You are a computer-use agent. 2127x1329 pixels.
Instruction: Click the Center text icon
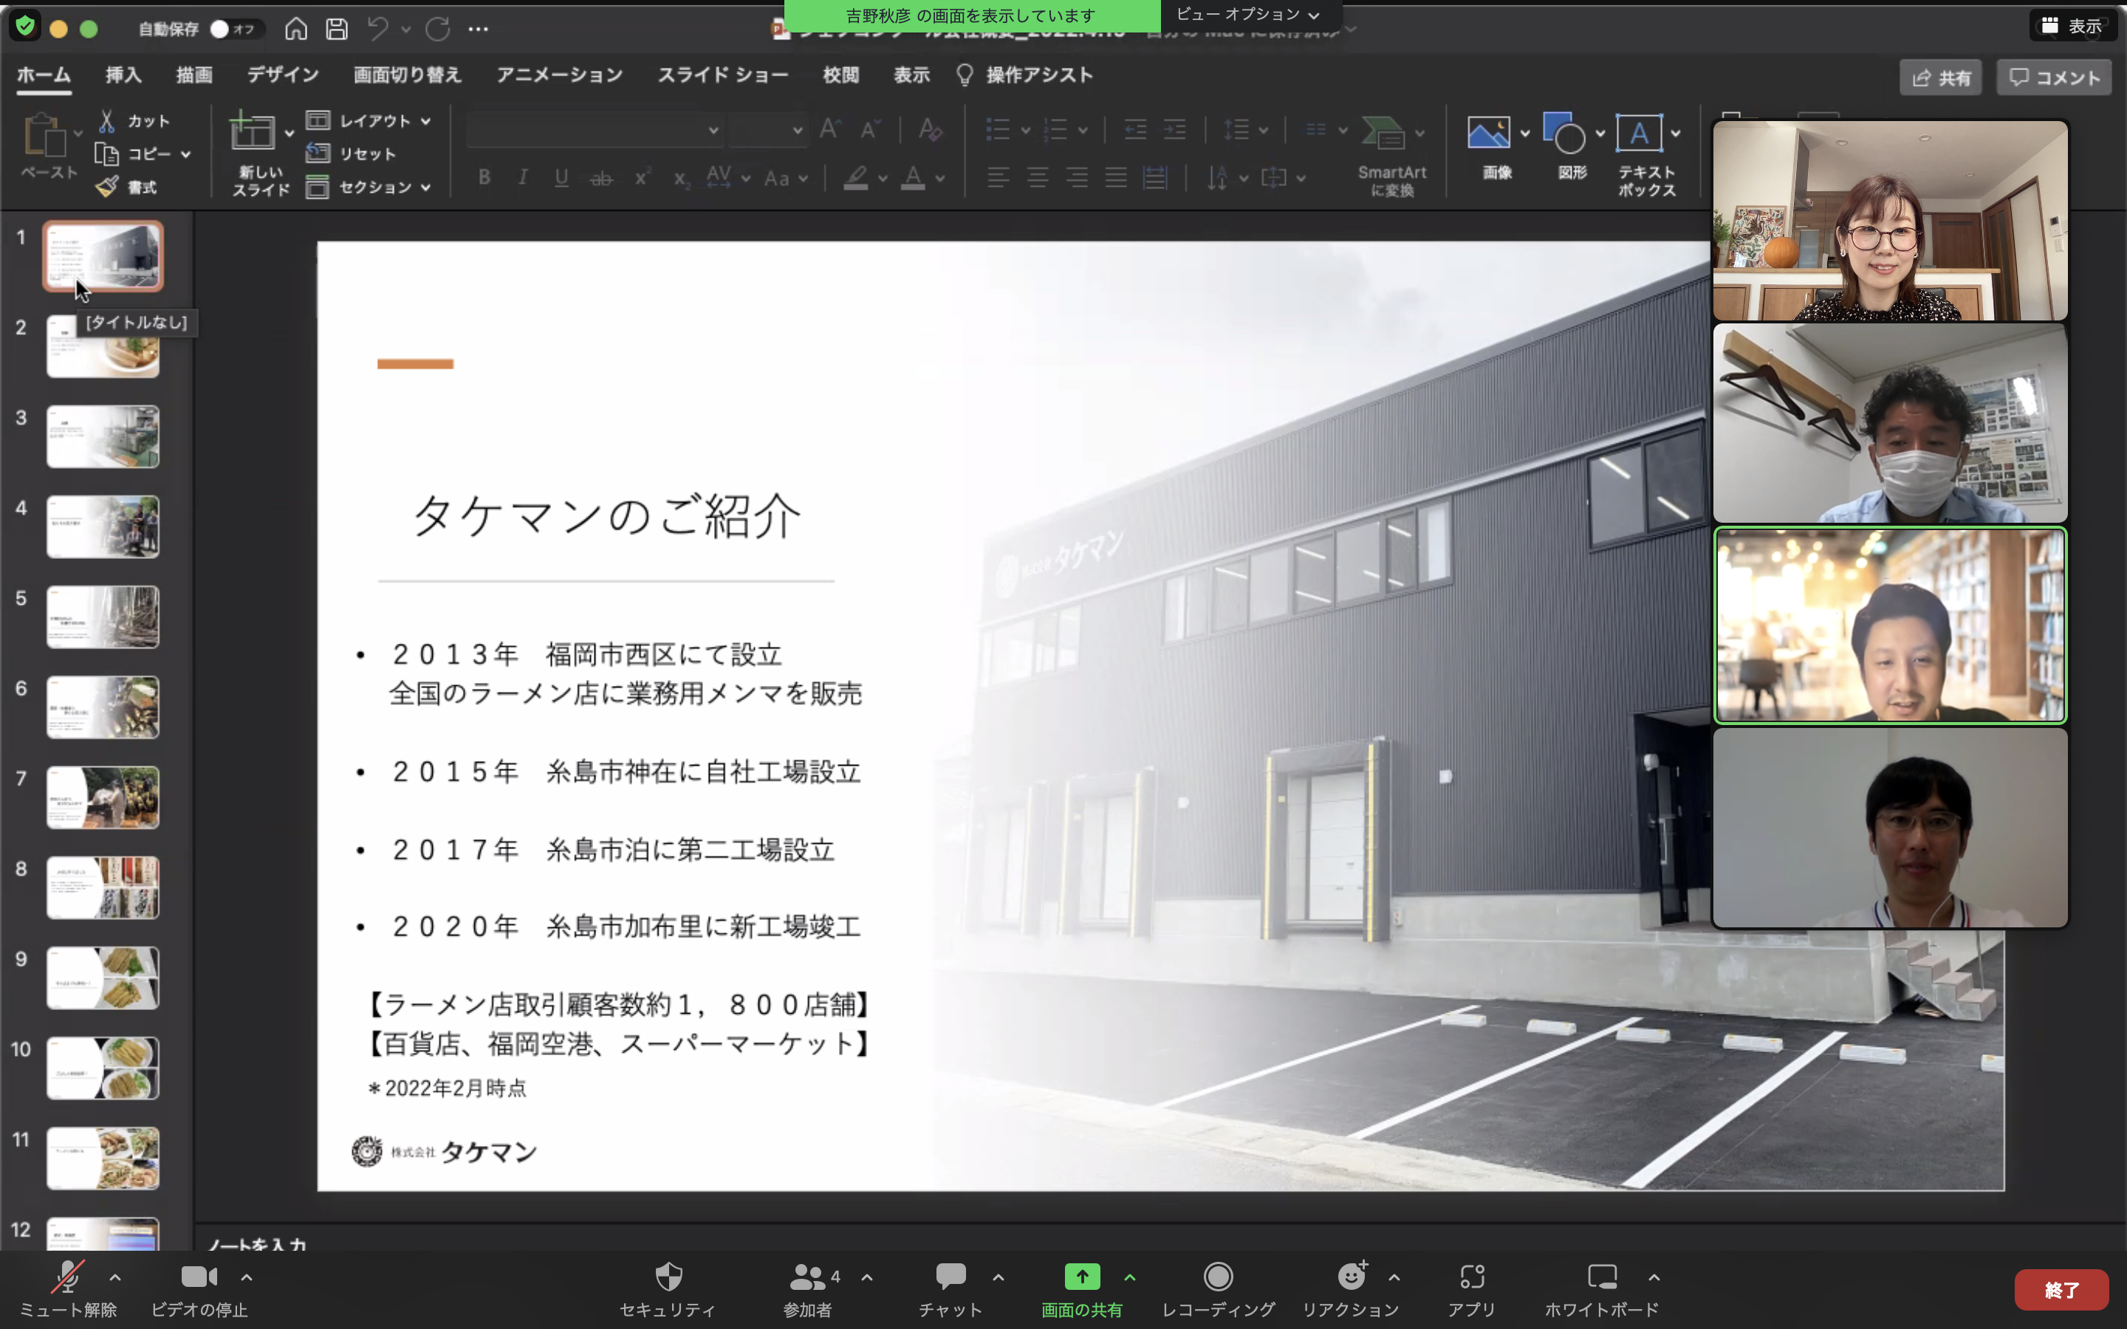pos(1037,179)
